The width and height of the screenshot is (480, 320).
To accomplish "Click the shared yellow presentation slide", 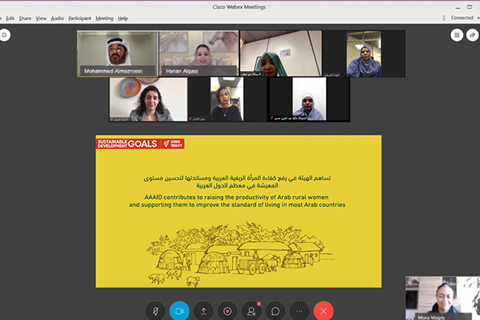I will [239, 211].
